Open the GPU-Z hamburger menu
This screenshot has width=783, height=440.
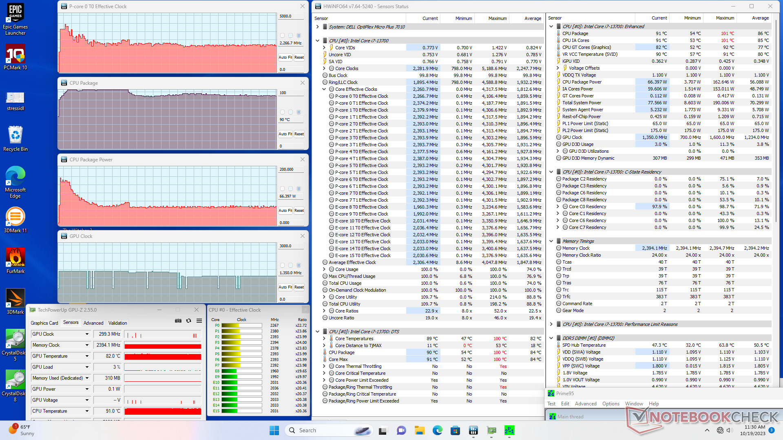pyautogui.click(x=199, y=321)
